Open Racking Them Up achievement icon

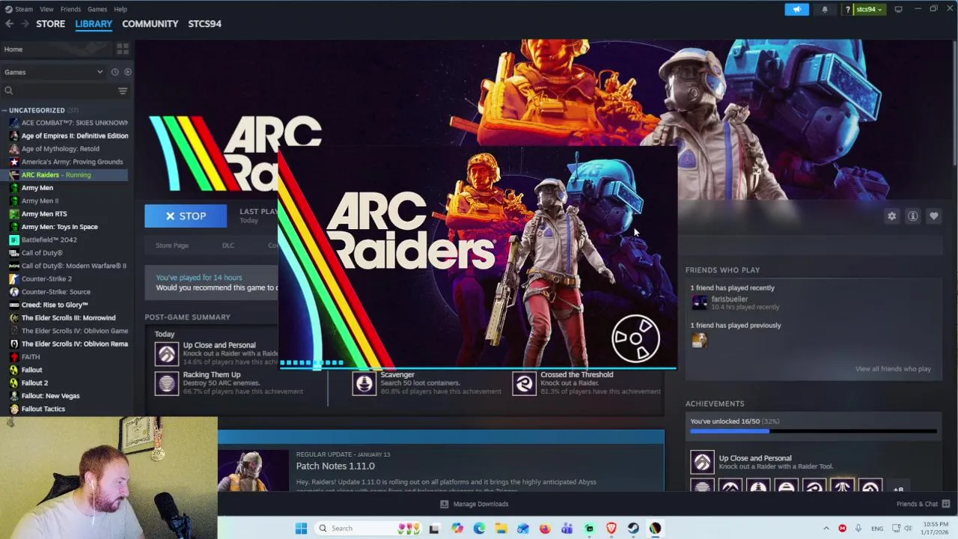(x=166, y=383)
